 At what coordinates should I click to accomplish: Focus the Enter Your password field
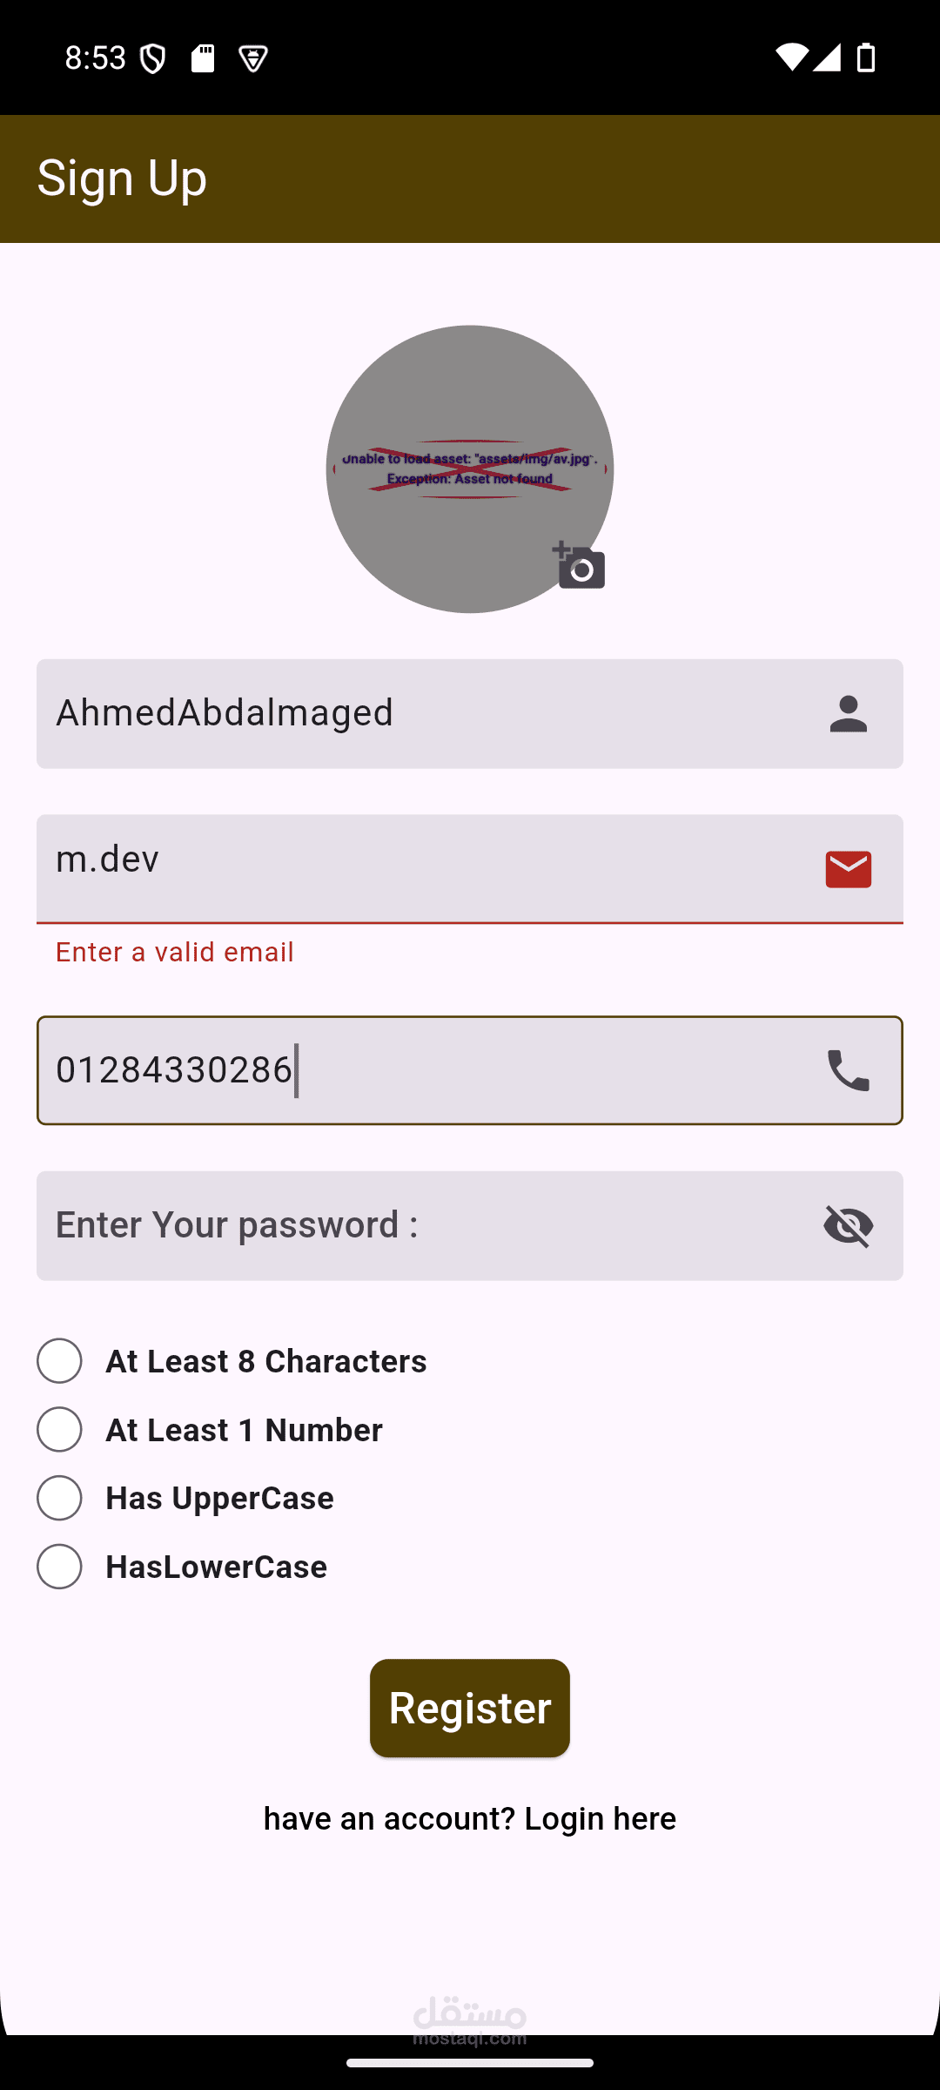coord(418,1226)
